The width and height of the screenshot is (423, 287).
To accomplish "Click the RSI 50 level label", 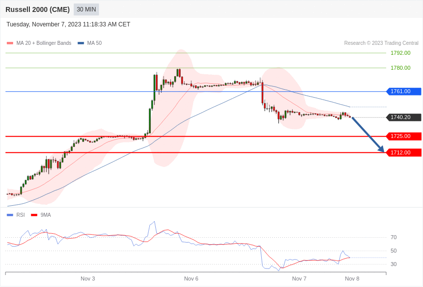I will pos(394,251).
